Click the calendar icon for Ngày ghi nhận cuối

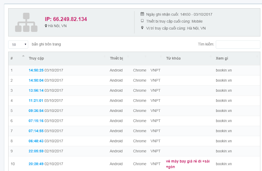coord(142,14)
